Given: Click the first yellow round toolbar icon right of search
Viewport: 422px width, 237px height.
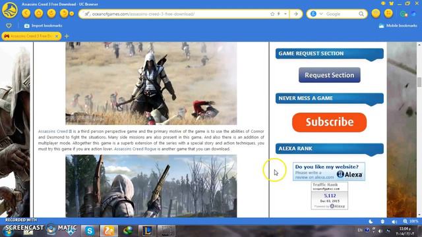Looking at the screenshot, I should tap(376, 13).
